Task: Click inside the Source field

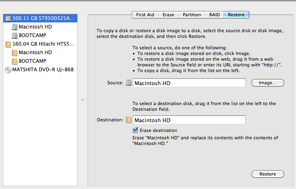Action: click(x=189, y=83)
